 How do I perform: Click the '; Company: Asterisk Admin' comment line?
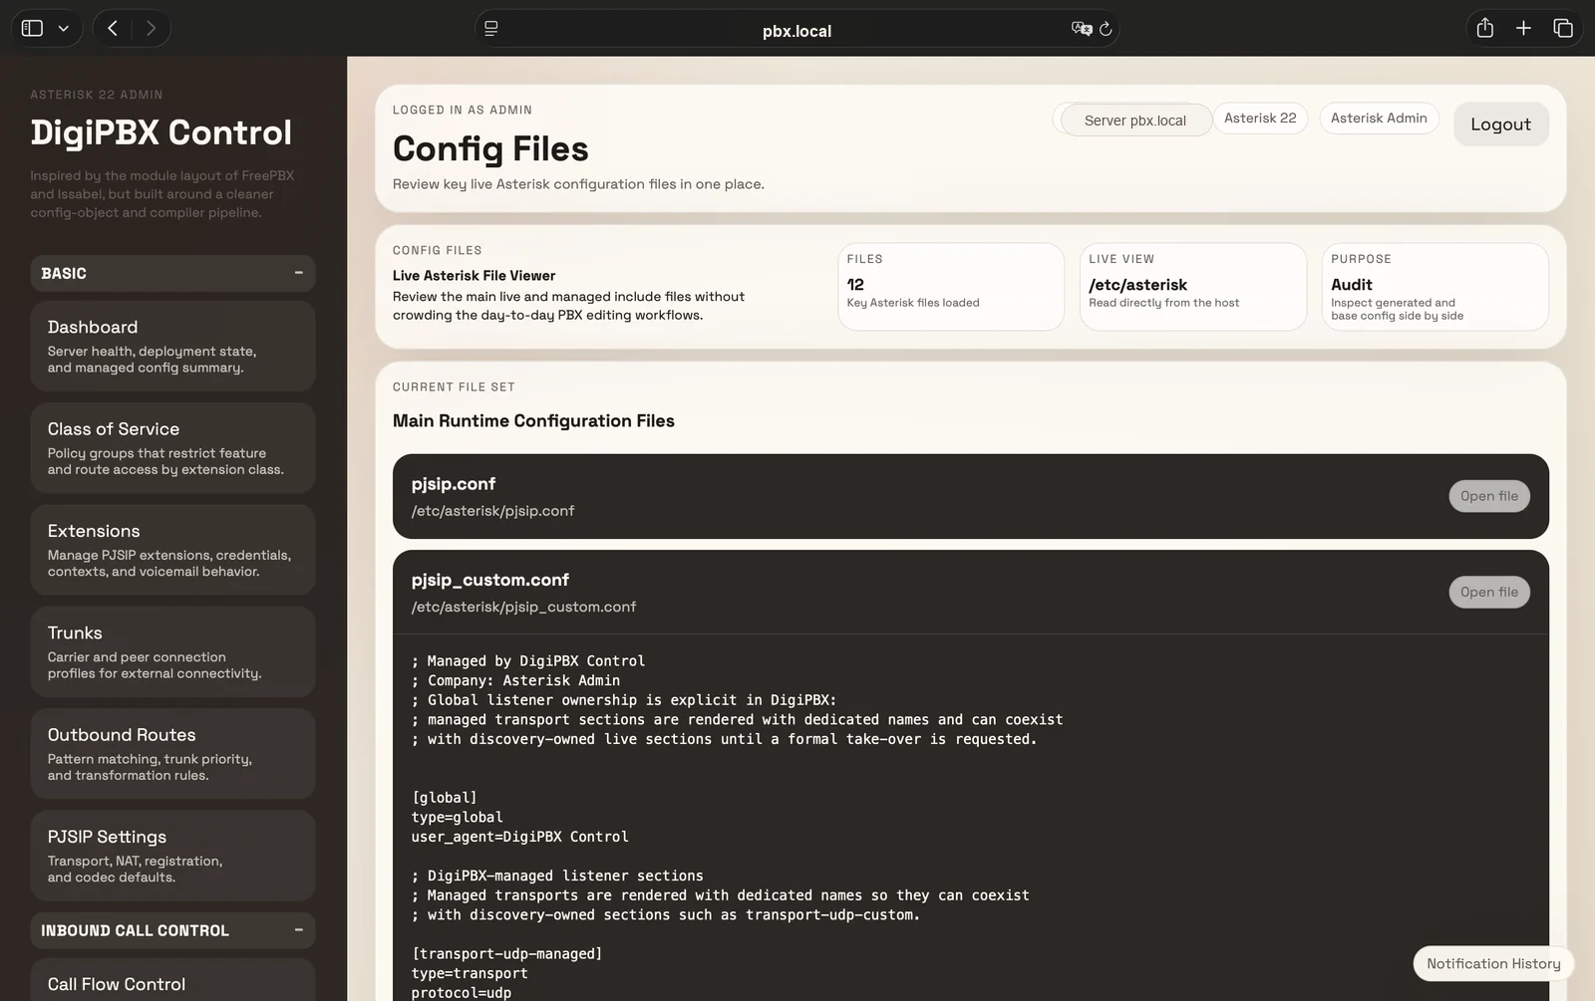coord(515,680)
